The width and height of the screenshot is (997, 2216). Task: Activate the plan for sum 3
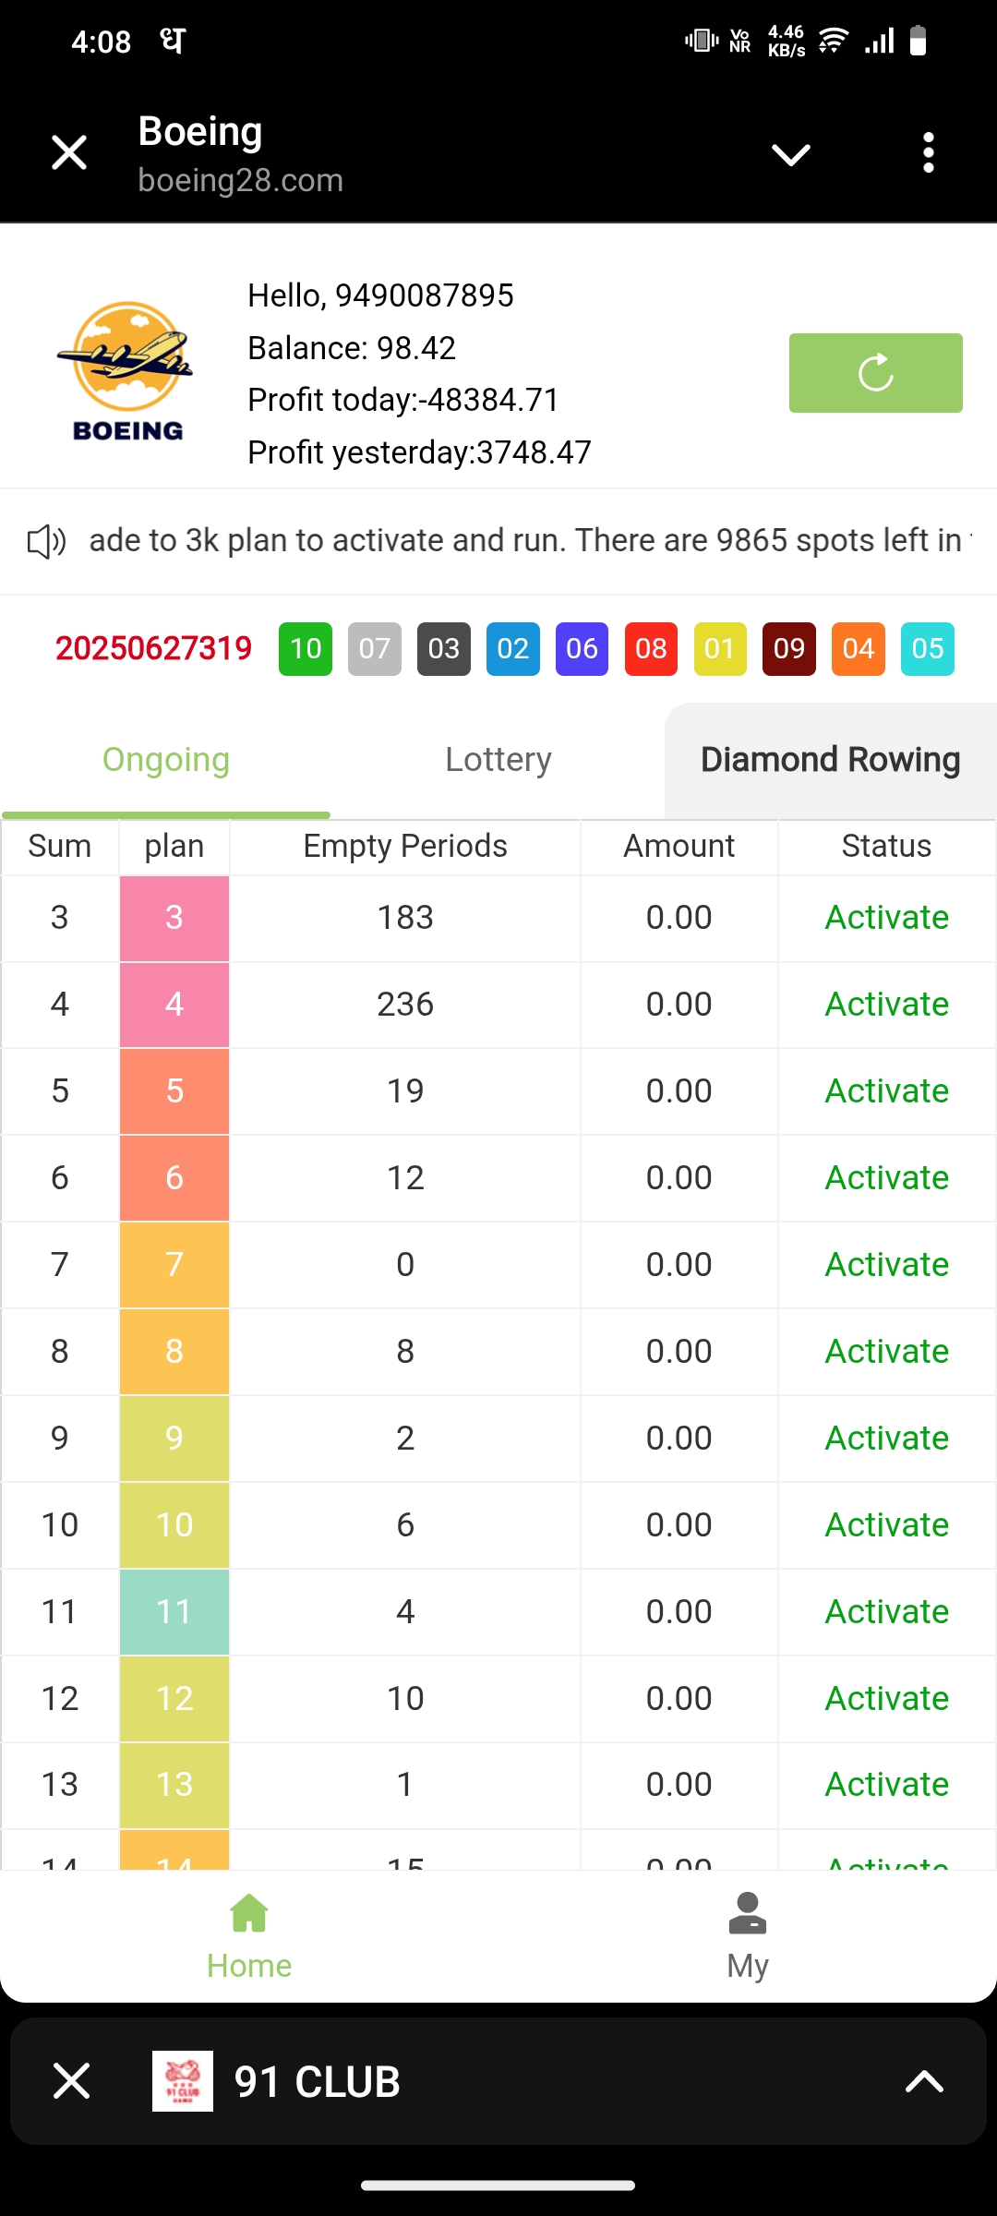tap(886, 918)
